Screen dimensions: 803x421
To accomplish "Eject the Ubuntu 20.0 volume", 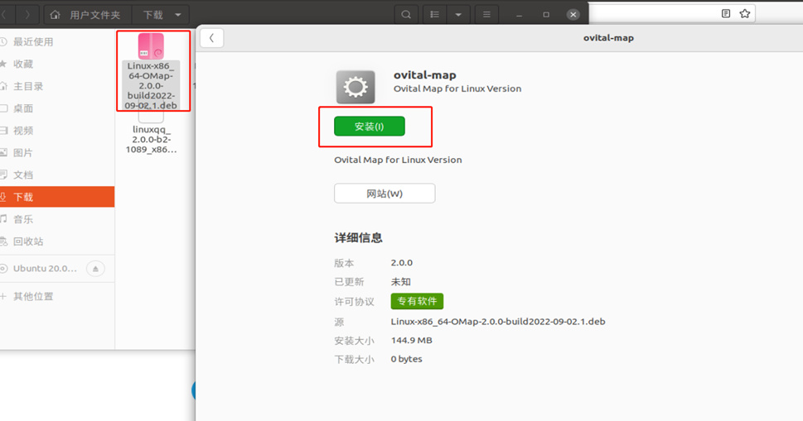I will 95,269.
